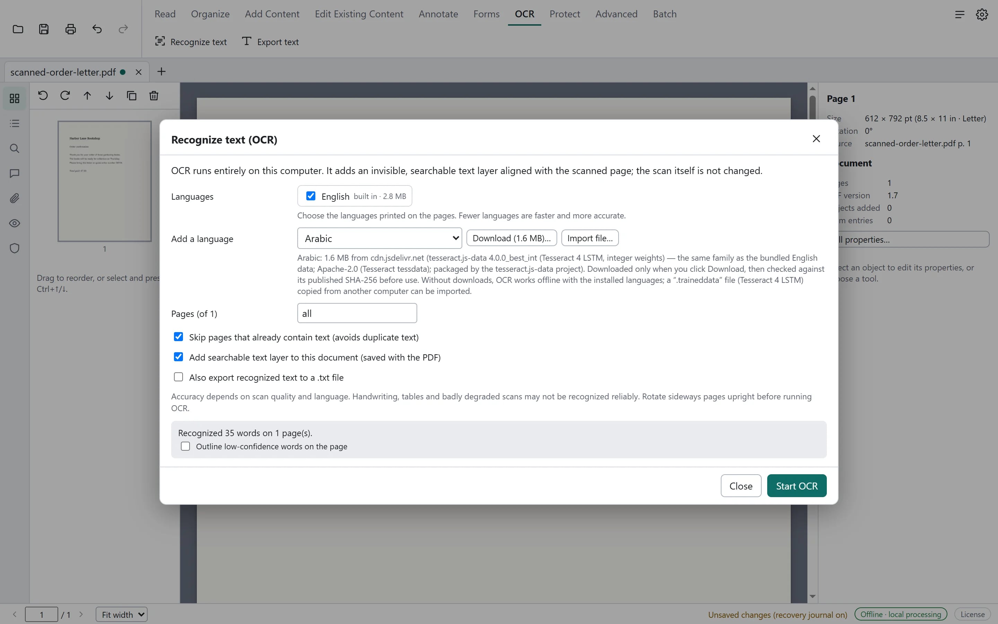Open the comments sidebar panel
Image resolution: width=998 pixels, height=624 pixels.
[15, 173]
